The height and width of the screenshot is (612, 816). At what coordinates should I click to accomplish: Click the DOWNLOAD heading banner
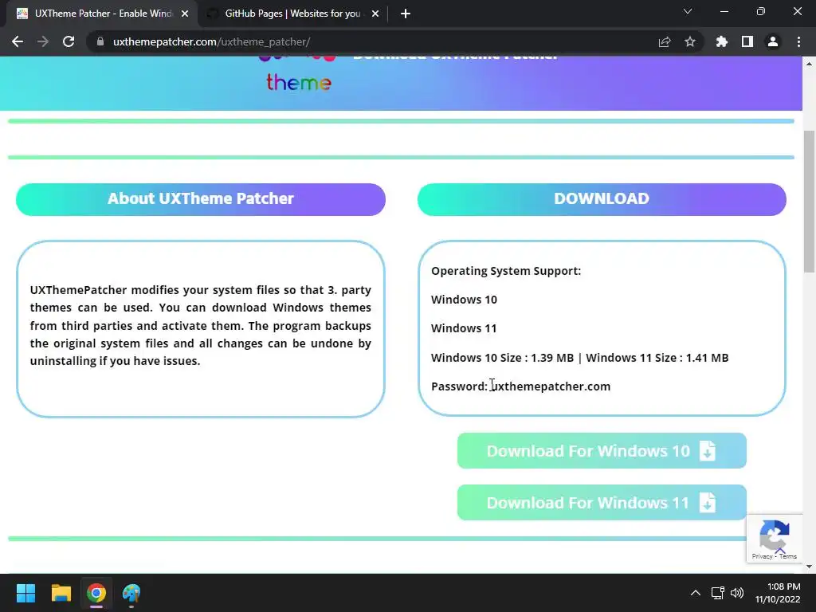[602, 198]
